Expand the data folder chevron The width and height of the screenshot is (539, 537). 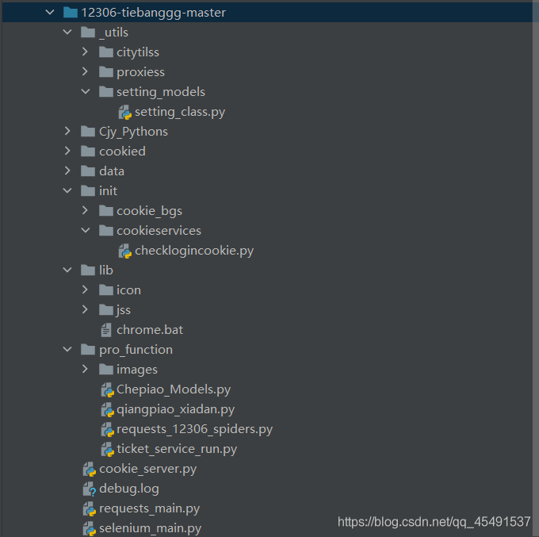(67, 171)
